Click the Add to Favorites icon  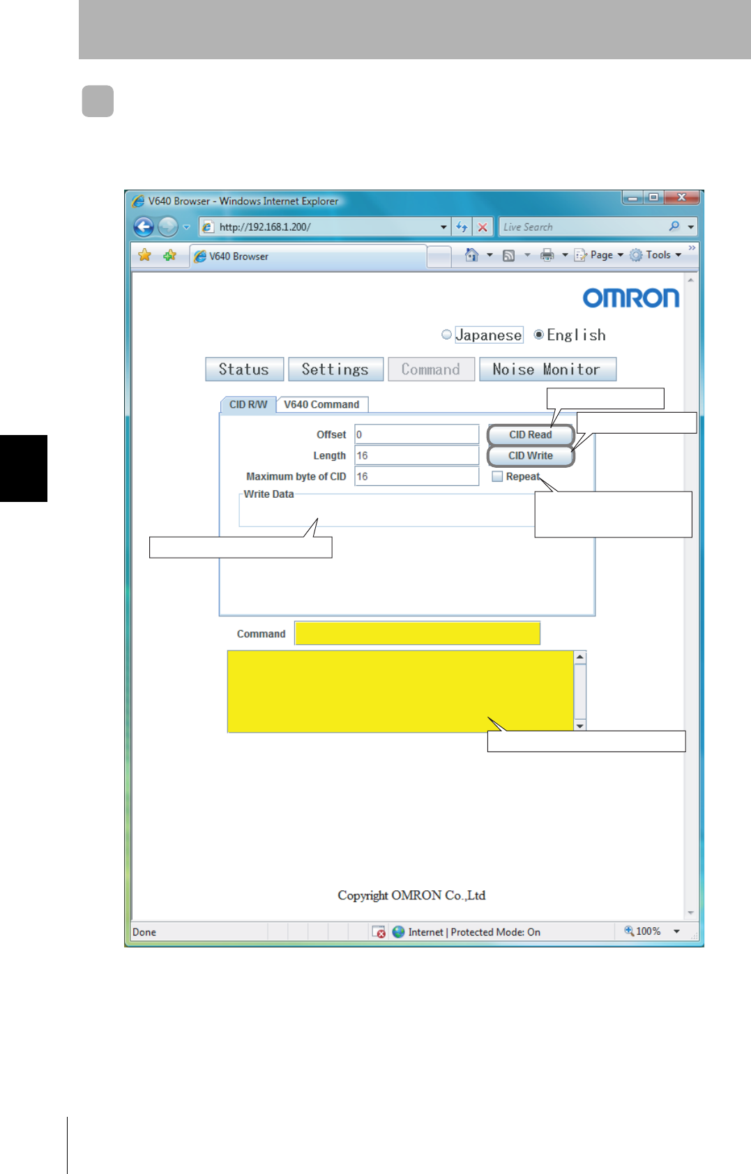(x=169, y=255)
